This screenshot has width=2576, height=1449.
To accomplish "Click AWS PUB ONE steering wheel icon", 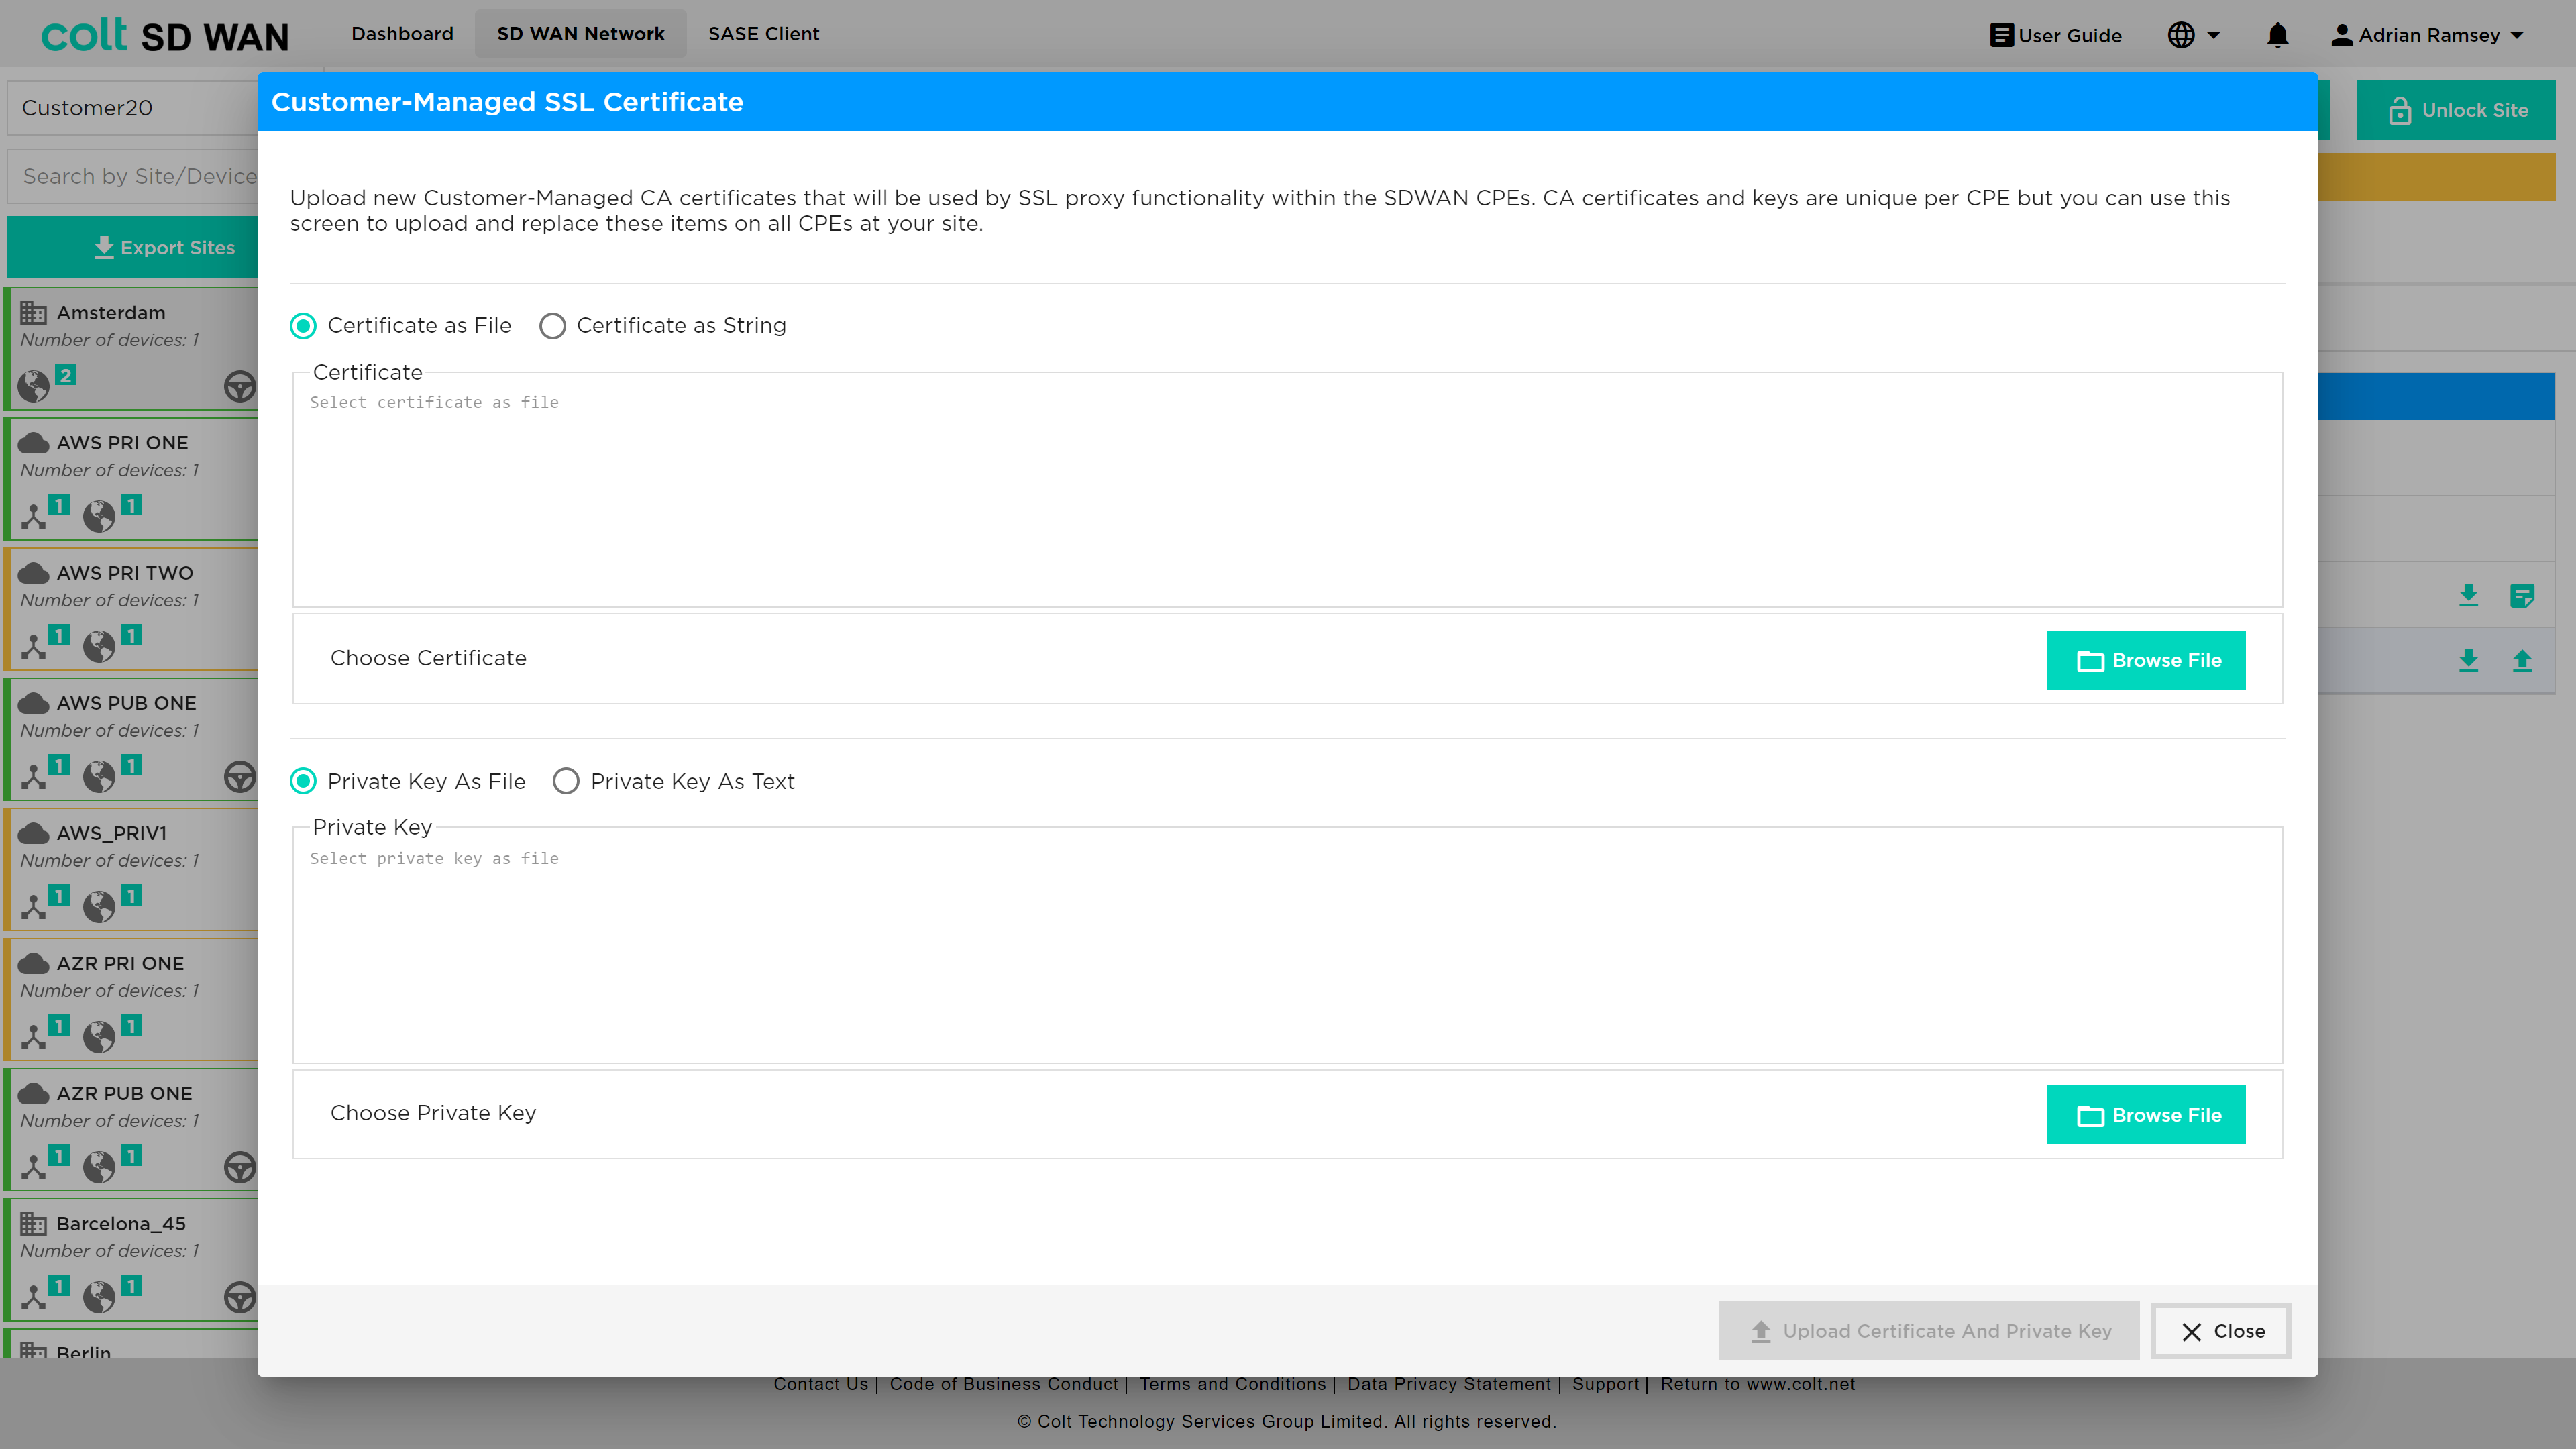I will pos(239,776).
